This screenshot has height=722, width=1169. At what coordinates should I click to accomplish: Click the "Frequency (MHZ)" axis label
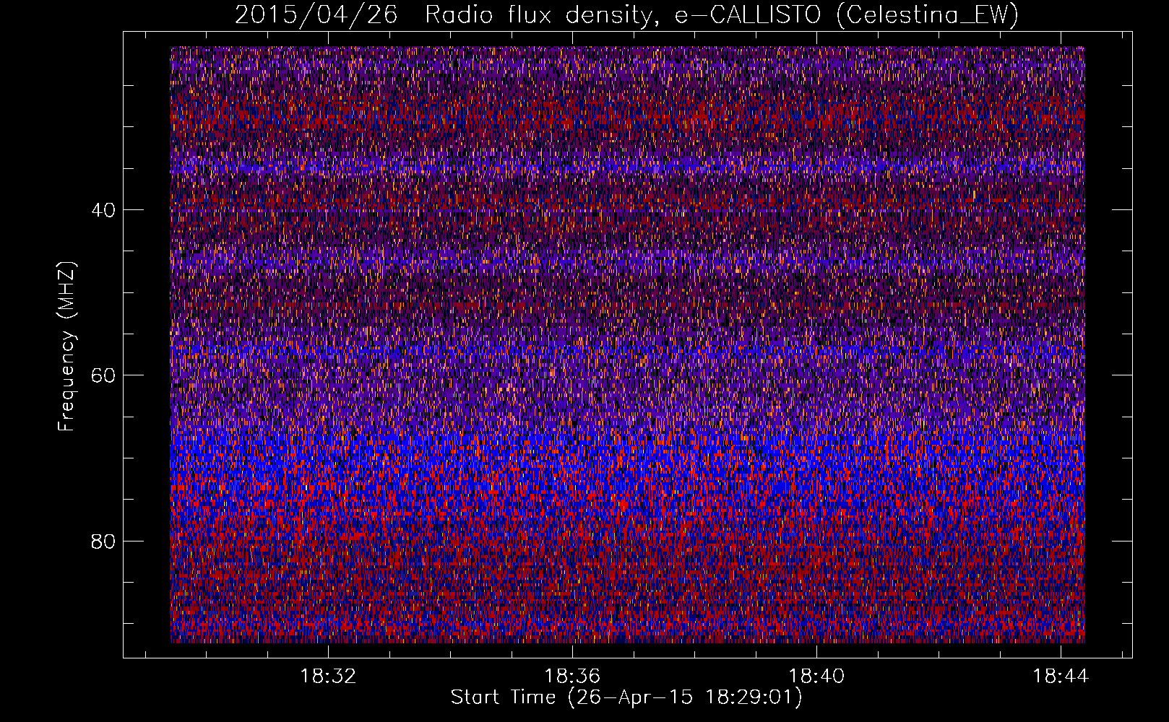tap(66, 346)
